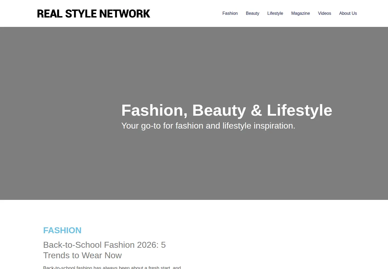Open the Fashion menu item
Screen dimensions: 388x269
(230, 13)
